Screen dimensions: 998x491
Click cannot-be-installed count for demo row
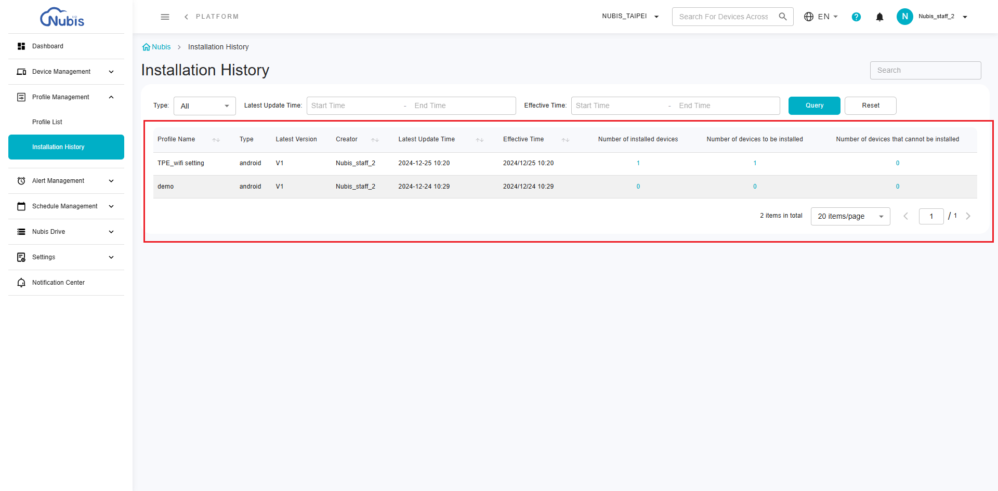898,187
